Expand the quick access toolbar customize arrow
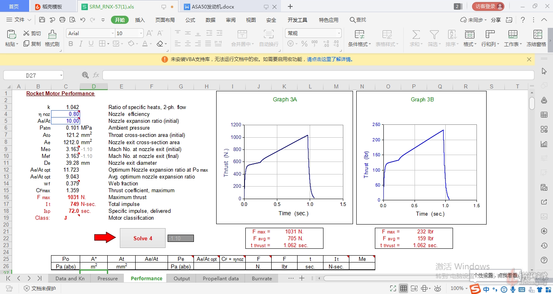Viewport: 553px width, 294px height. (x=103, y=20)
